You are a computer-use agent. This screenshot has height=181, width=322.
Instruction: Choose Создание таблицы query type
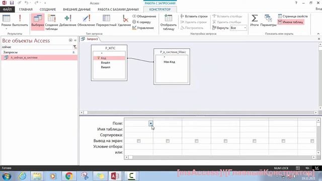[x=51, y=22]
